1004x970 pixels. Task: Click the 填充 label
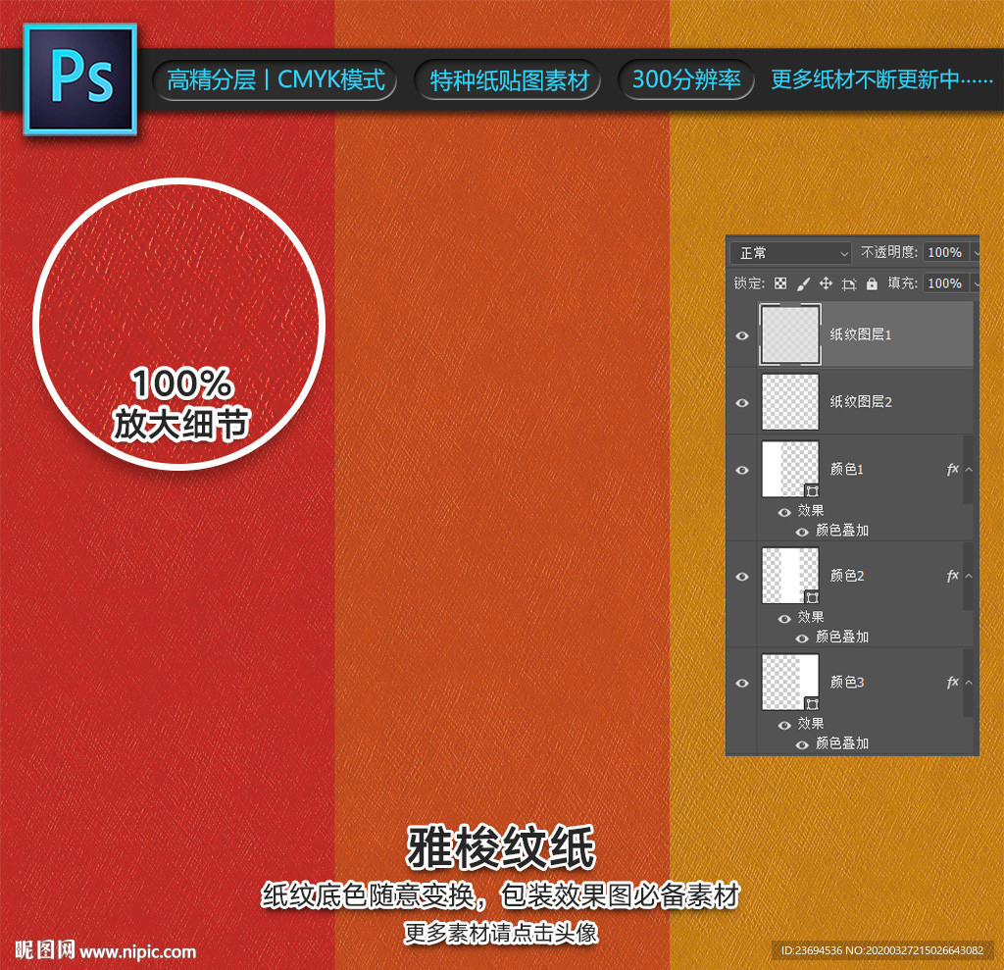pyautogui.click(x=902, y=283)
